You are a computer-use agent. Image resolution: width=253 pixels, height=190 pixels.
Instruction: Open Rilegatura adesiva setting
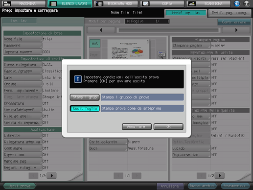tap(23, 142)
